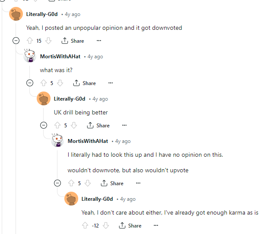
Task: Click MortisWithAHat's snoo avatar on first reply
Action: click(29, 57)
